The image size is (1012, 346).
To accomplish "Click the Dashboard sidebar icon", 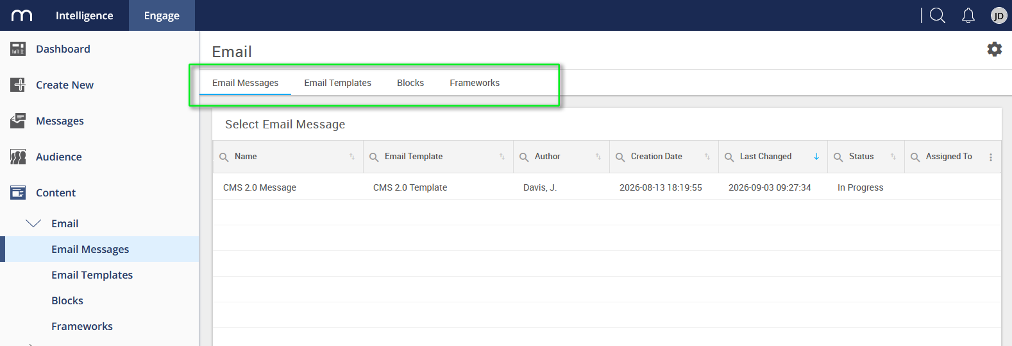I will (x=18, y=49).
